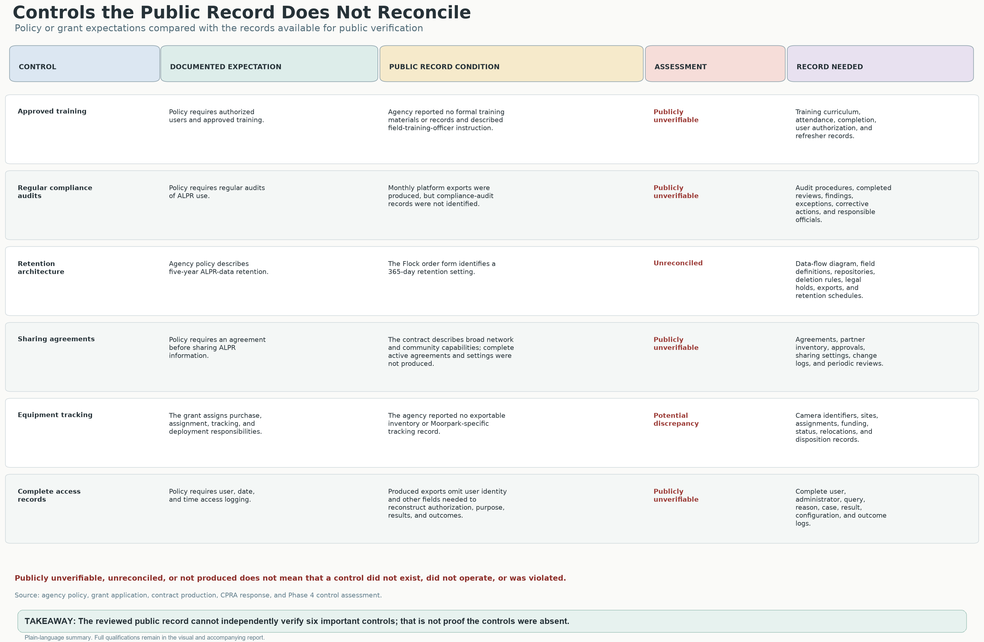Screen dimensions: 984x642
Task: Click 'Complete user, administrator, query' record text
Action: [841, 507]
